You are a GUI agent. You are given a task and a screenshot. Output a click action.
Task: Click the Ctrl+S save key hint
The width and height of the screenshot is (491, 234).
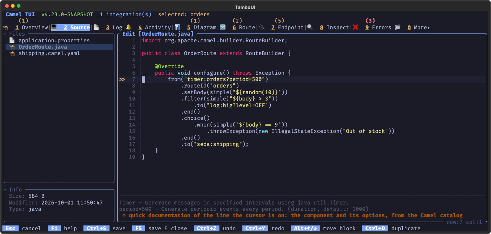click(x=104, y=228)
